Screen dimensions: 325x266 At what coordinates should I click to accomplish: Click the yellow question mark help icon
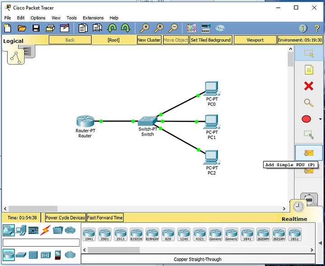317,28
